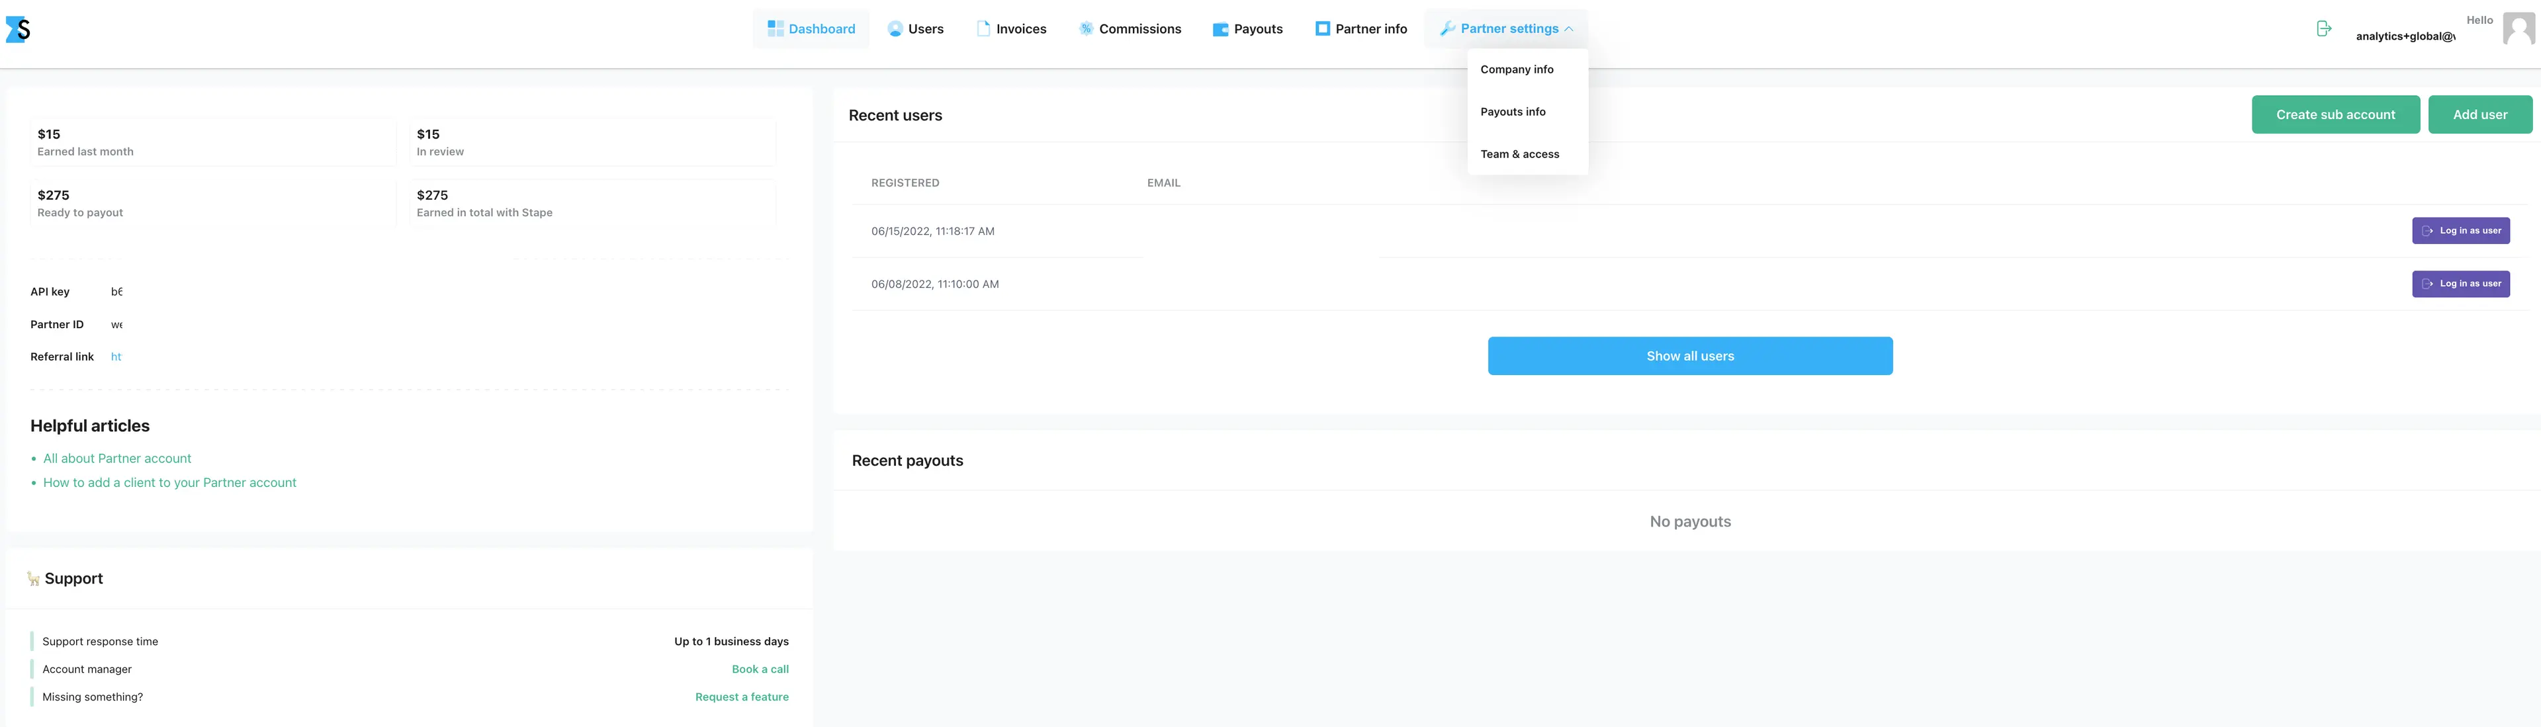This screenshot has height=727, width=2541.
Task: Collapse the Partner settings chevron
Action: point(1568,28)
